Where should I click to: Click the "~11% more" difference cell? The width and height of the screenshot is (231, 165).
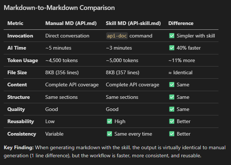pyautogui.click(x=182, y=60)
